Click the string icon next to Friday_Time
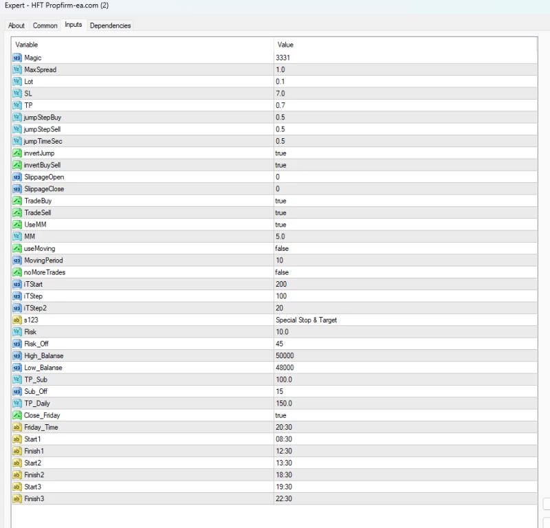 coord(17,427)
